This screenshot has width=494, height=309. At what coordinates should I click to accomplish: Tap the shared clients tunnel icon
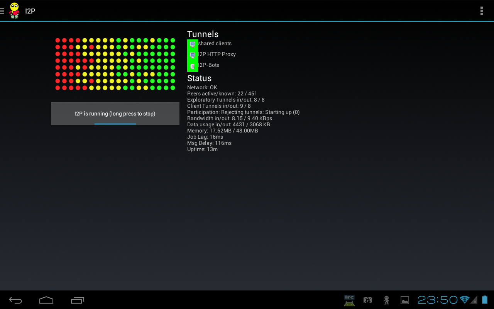[x=193, y=44]
